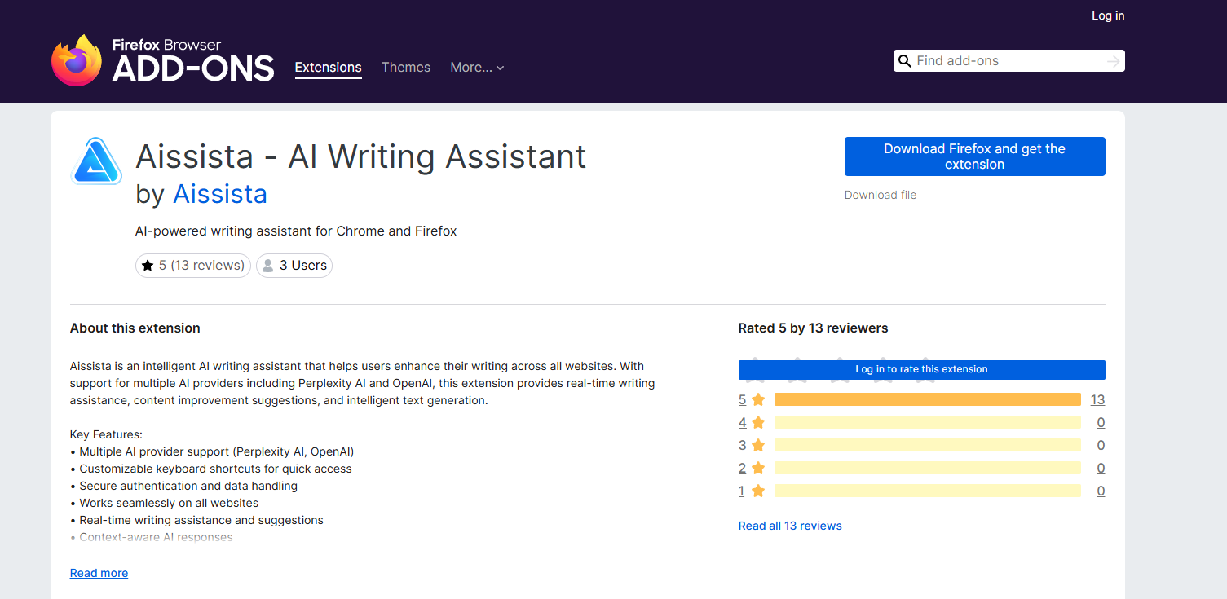
Task: Expand the More... dropdown menu
Action: pos(477,68)
